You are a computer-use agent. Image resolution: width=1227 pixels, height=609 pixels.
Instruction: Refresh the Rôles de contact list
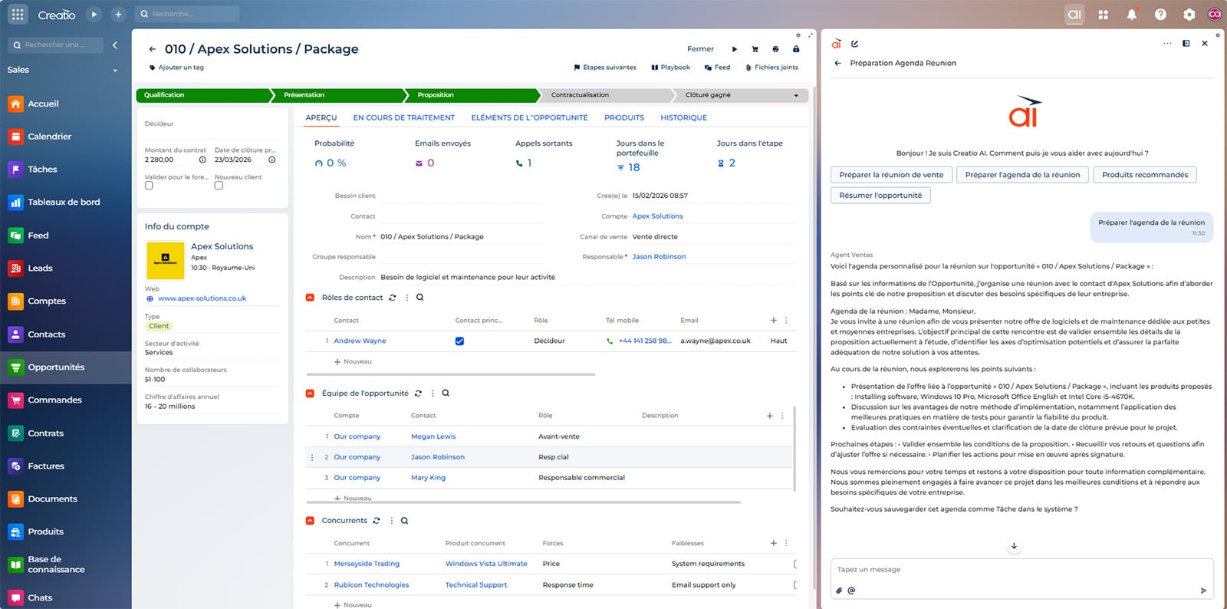click(393, 298)
